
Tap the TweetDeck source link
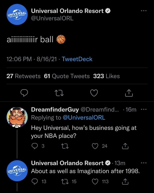(x=77, y=59)
